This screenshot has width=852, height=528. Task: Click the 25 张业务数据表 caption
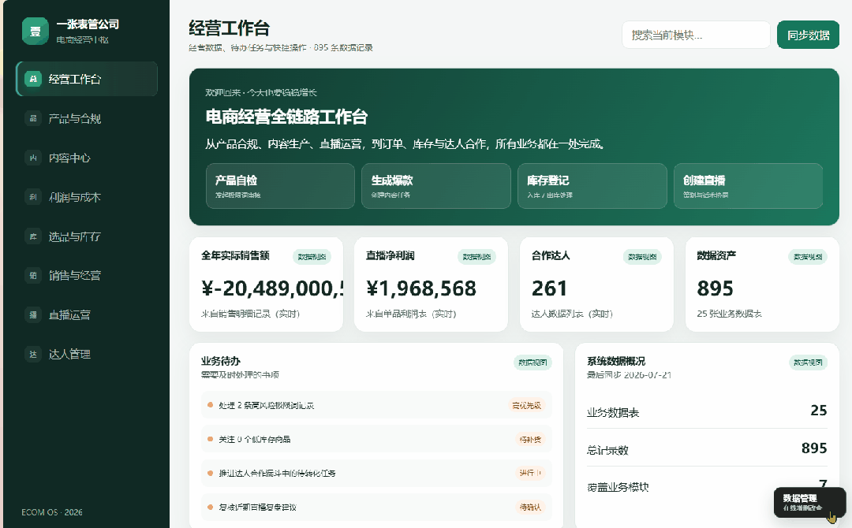coord(729,314)
